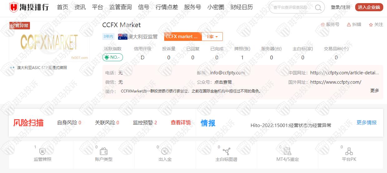Image resolution: width=387 pixels, height=173 pixels.
Task: Click the CCFX Market title
Action: (x=121, y=25)
